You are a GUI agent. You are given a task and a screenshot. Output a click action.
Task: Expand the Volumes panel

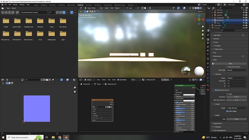point(216,39)
